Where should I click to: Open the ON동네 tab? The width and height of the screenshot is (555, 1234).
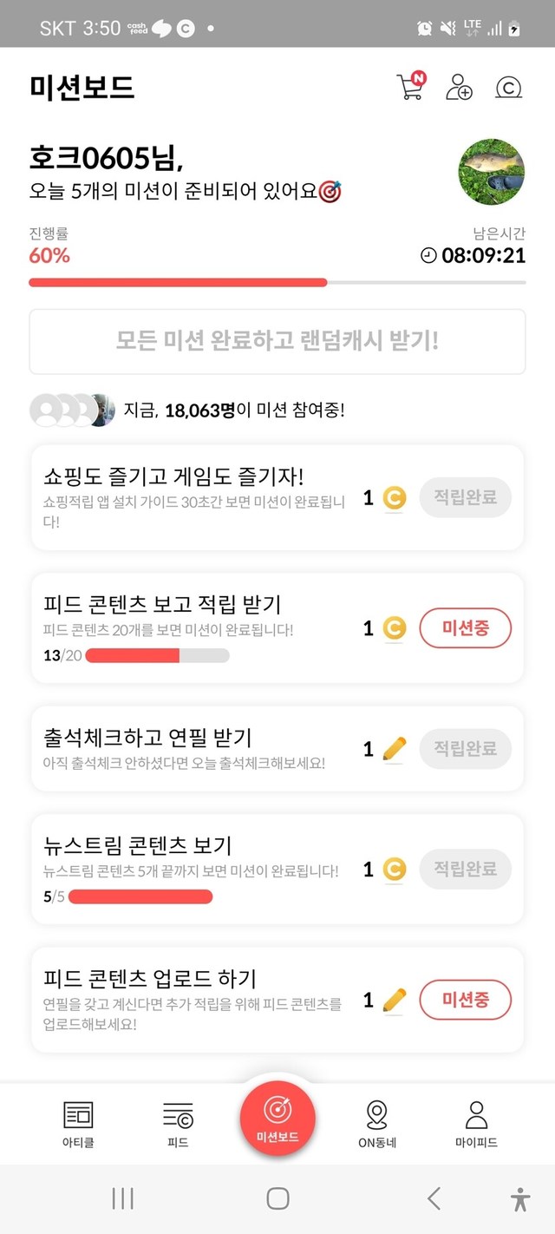tap(377, 1124)
